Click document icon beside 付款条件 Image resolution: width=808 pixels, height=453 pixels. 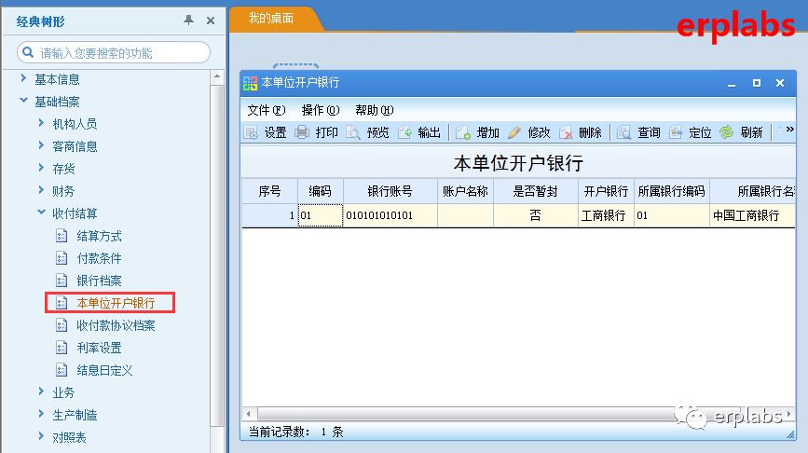62,258
